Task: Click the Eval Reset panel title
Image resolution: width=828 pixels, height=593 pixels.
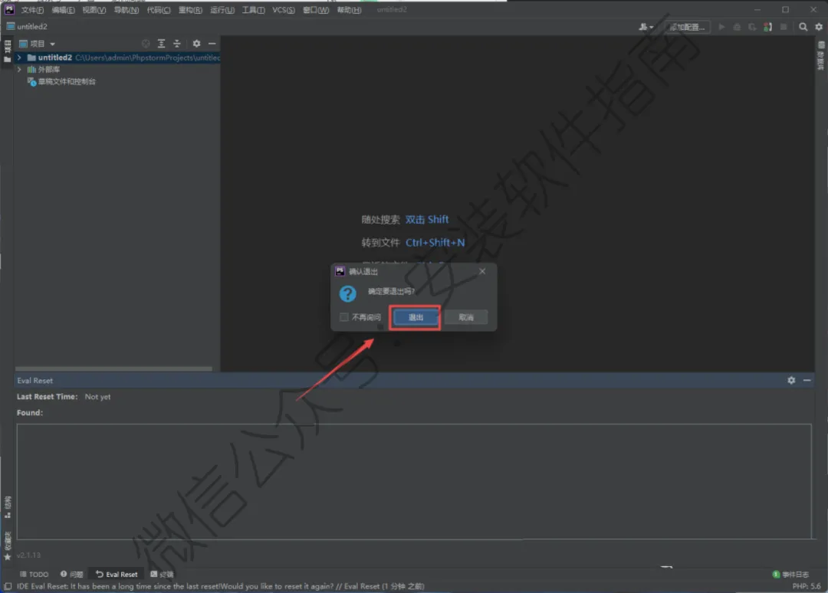Action: pyautogui.click(x=34, y=380)
